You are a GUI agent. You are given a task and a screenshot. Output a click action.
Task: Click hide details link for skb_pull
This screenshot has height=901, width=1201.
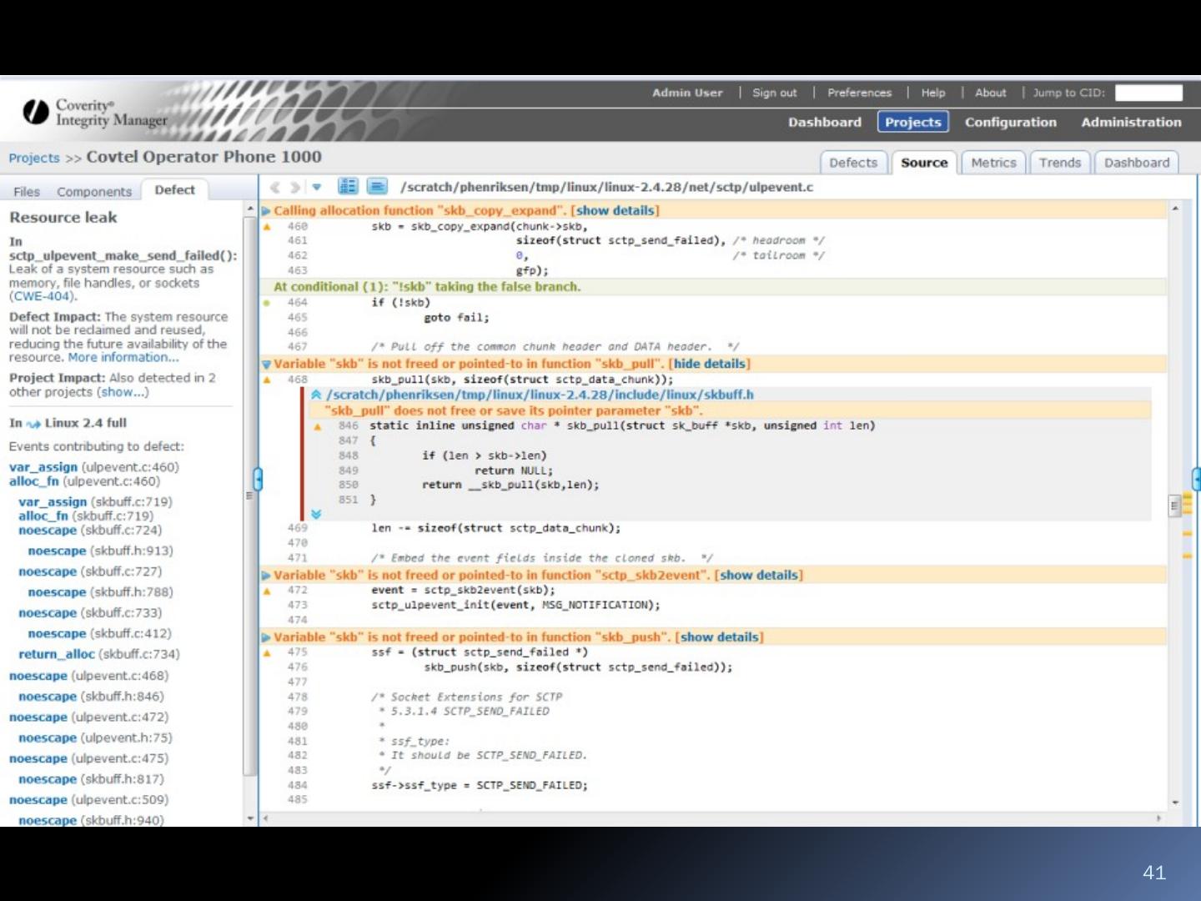[709, 364]
